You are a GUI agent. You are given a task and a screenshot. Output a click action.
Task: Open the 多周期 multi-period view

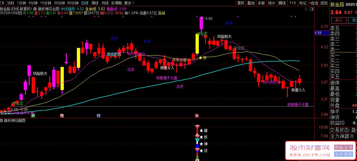(116, 3)
